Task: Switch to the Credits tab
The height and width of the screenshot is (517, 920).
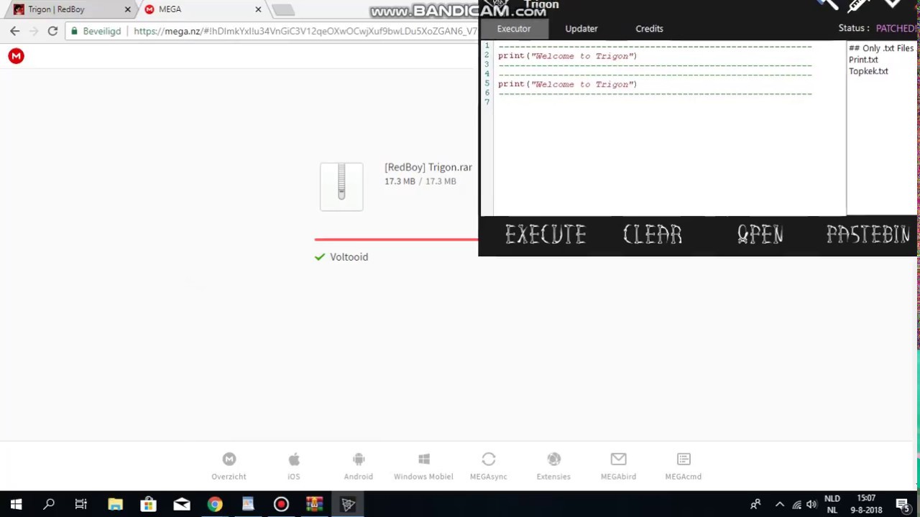Action: [649, 29]
